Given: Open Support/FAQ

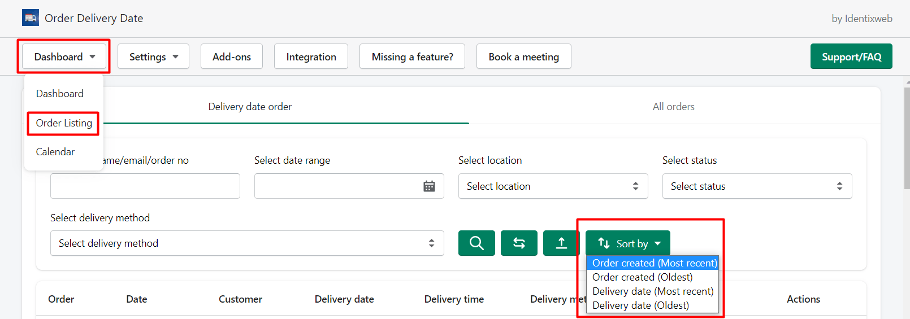Looking at the screenshot, I should tap(851, 56).
